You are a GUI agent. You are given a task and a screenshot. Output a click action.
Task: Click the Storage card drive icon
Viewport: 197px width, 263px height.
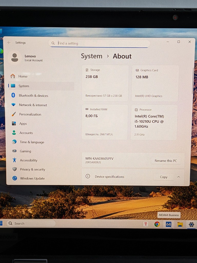[87, 70]
